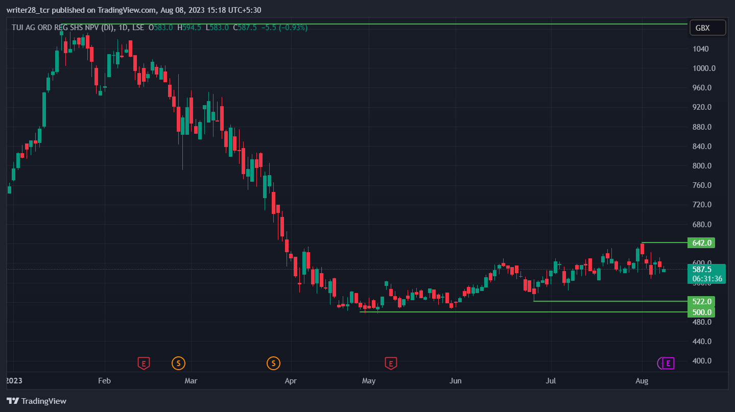Viewport: 735px width, 412px height.
Task: Open the GBX currency selector
Action: (x=707, y=28)
